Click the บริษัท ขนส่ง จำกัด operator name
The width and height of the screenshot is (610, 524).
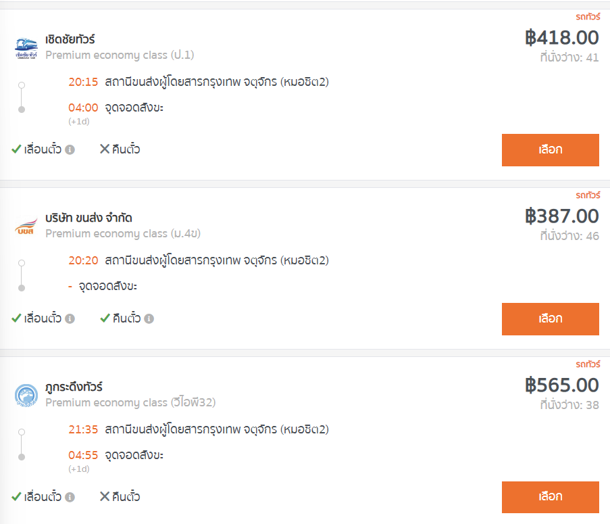click(88, 218)
